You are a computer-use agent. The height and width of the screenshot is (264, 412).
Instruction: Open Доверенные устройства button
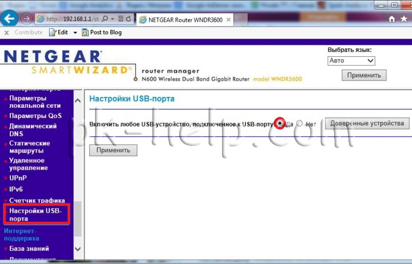tap(367, 123)
